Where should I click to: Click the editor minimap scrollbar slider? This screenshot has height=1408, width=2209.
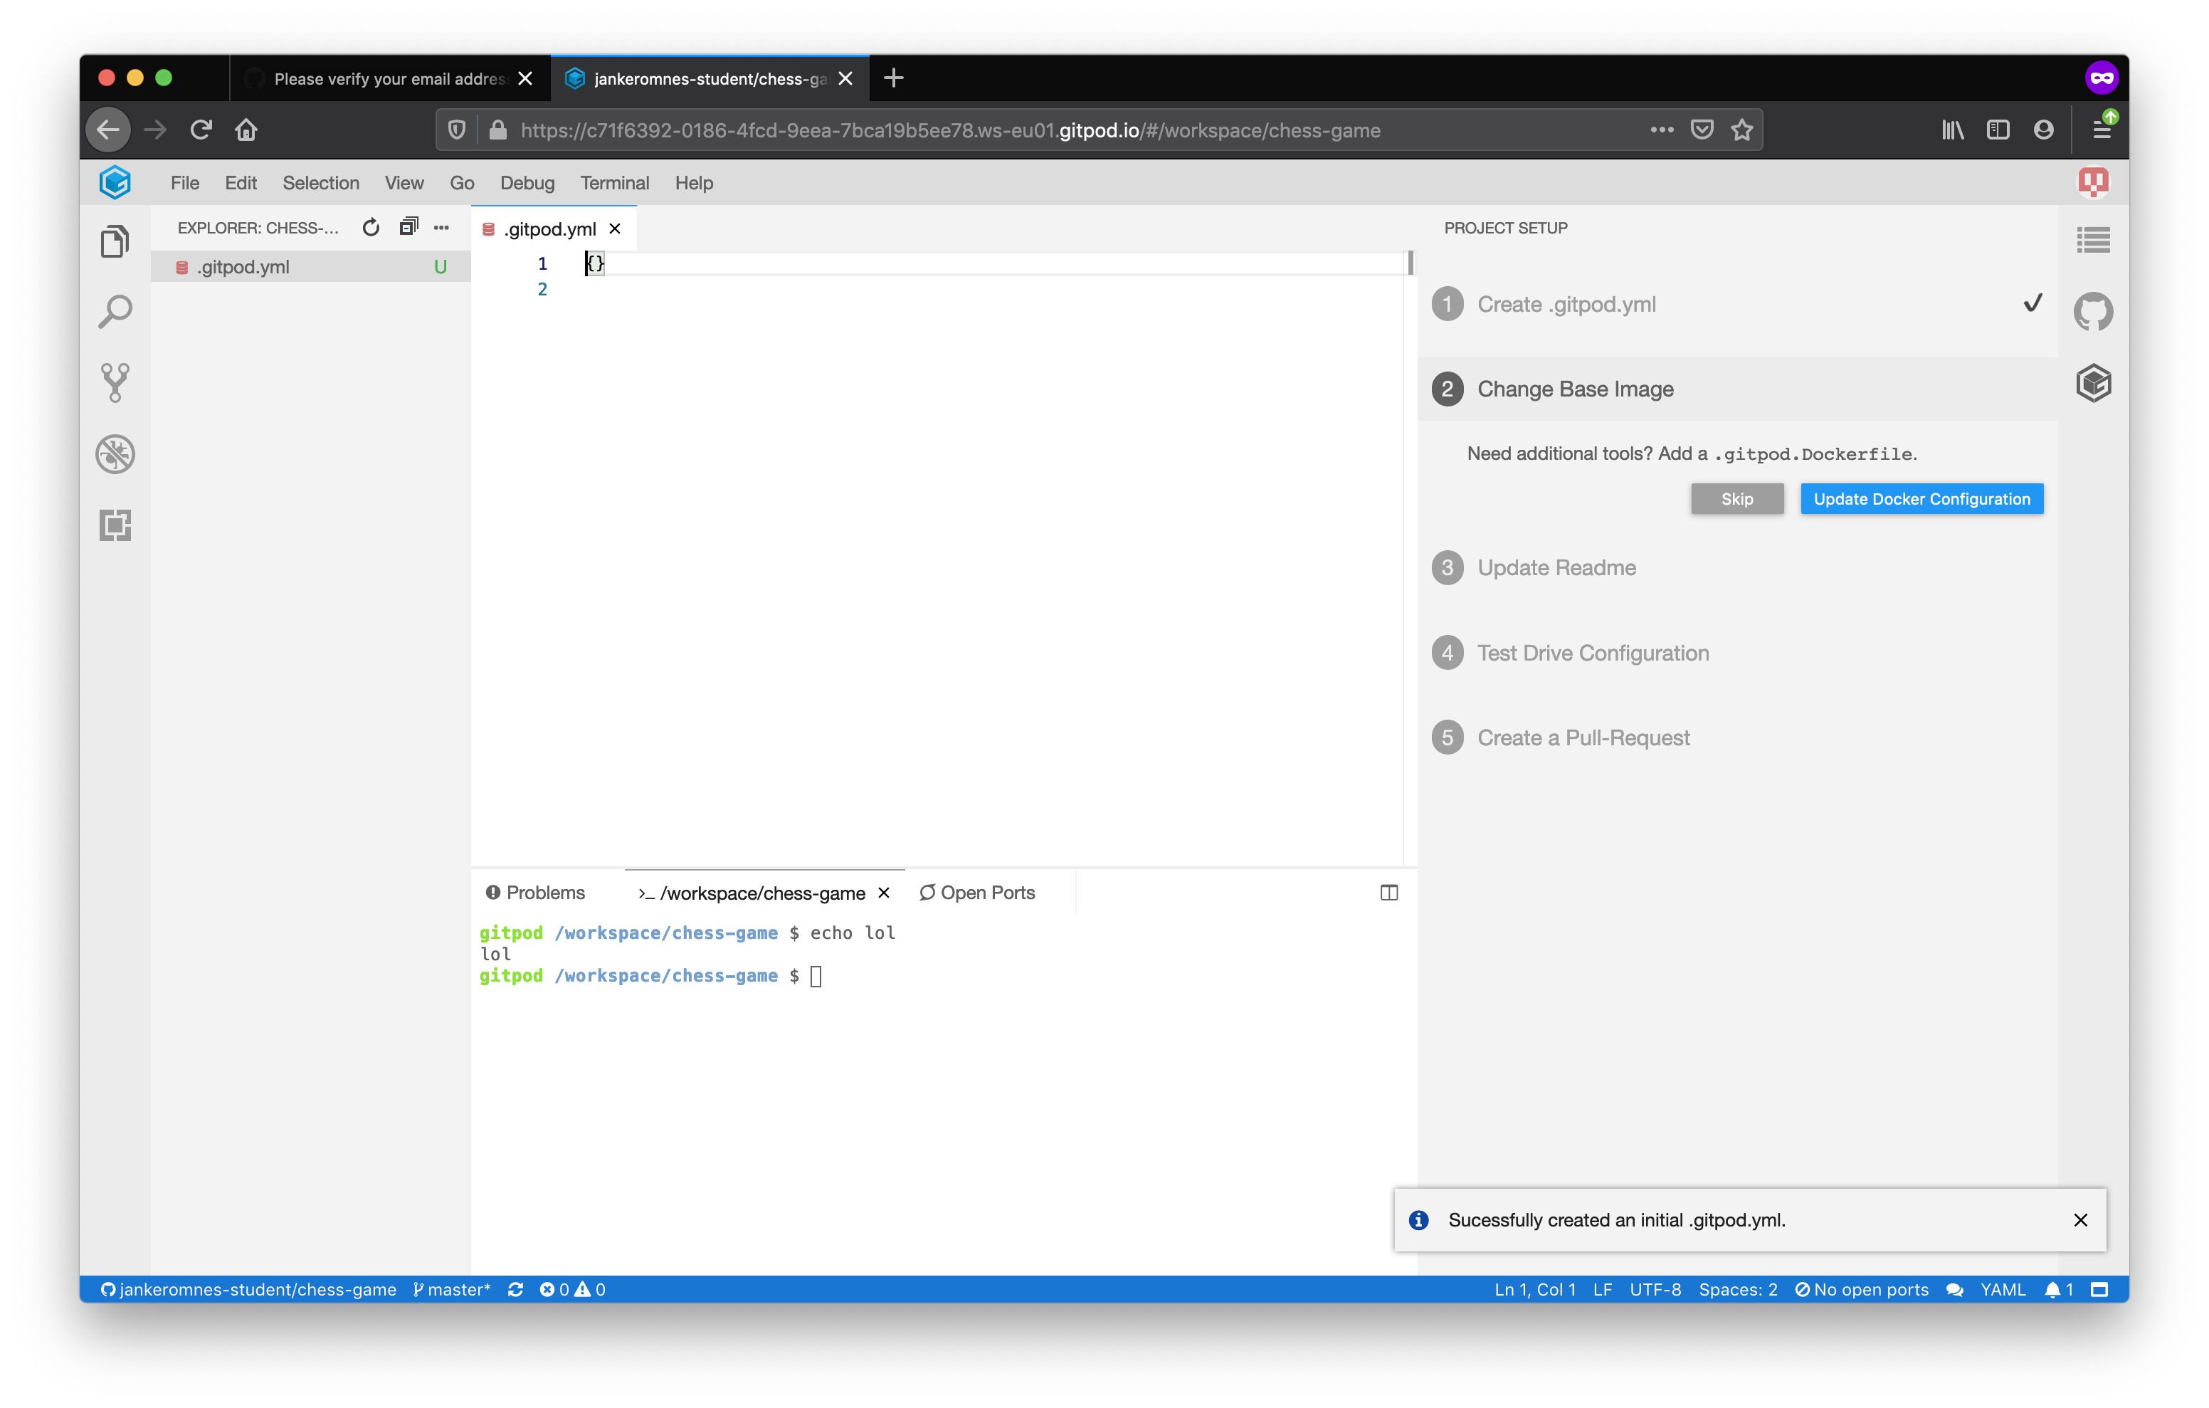click(x=1410, y=263)
